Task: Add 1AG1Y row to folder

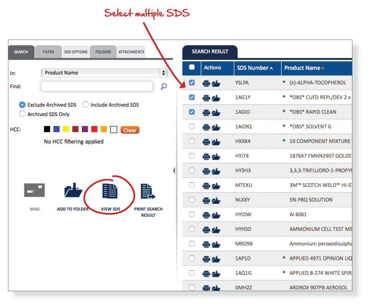Action: 216,98
